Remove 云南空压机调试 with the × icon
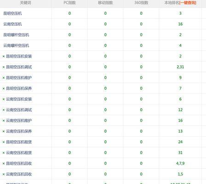The width and height of the screenshot is (206, 184). click(4, 110)
